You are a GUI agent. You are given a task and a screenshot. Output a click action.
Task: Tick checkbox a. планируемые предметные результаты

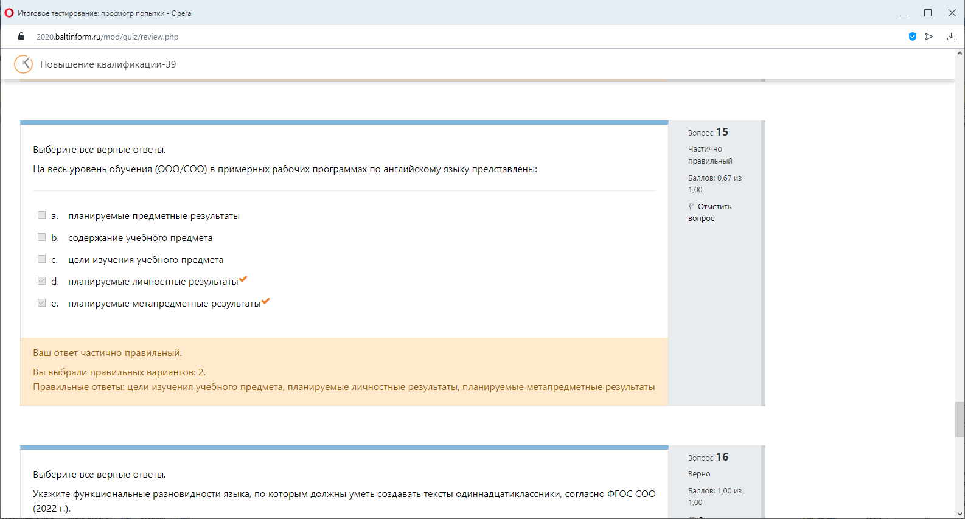(41, 215)
